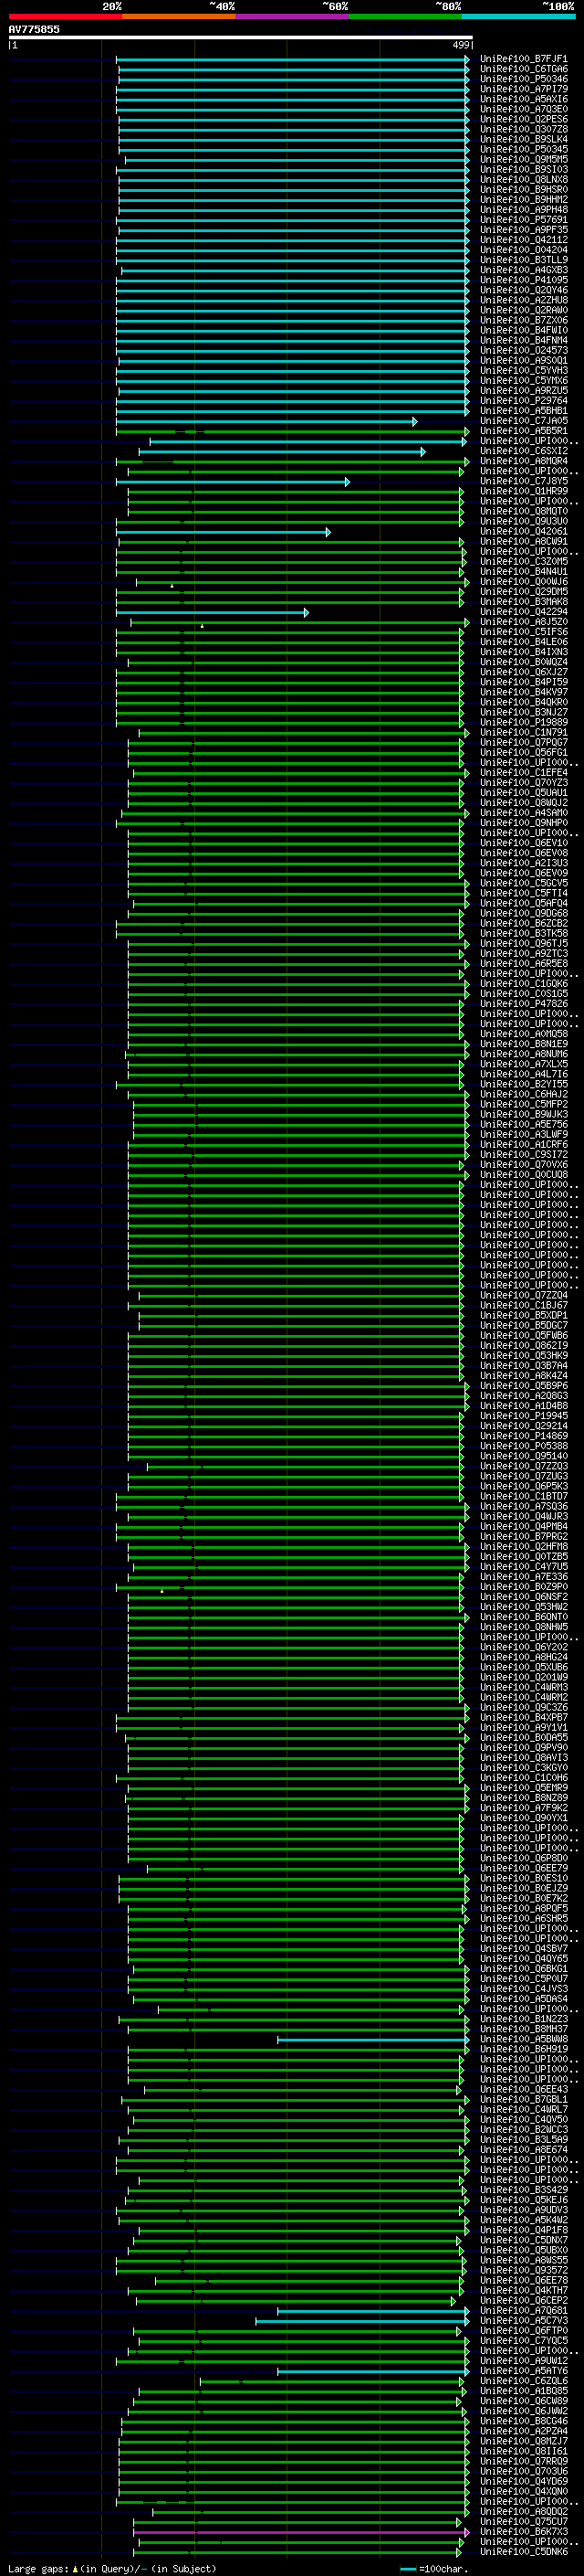Click the orange ~40% identity legend segment
This screenshot has width=584, height=2576.
[x=180, y=16]
